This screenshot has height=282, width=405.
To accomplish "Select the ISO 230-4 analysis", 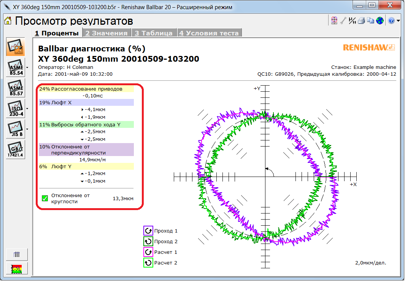I will click(16, 108).
